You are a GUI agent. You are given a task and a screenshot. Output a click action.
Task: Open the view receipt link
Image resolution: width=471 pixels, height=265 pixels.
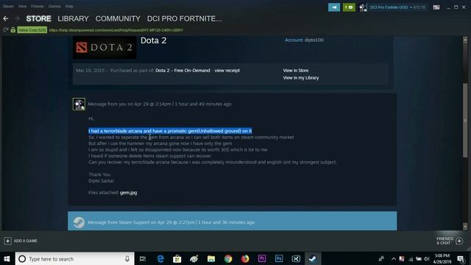(227, 71)
